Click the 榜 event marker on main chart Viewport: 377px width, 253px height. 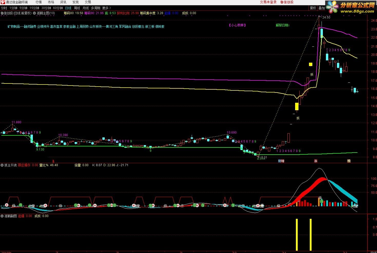click(x=349, y=161)
